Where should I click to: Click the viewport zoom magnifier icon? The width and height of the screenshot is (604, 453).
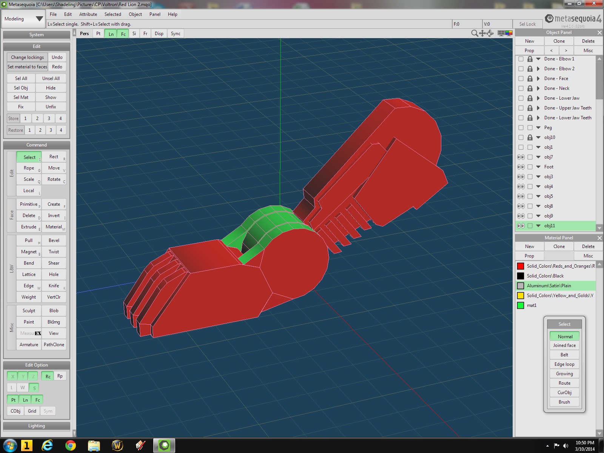[x=475, y=33]
